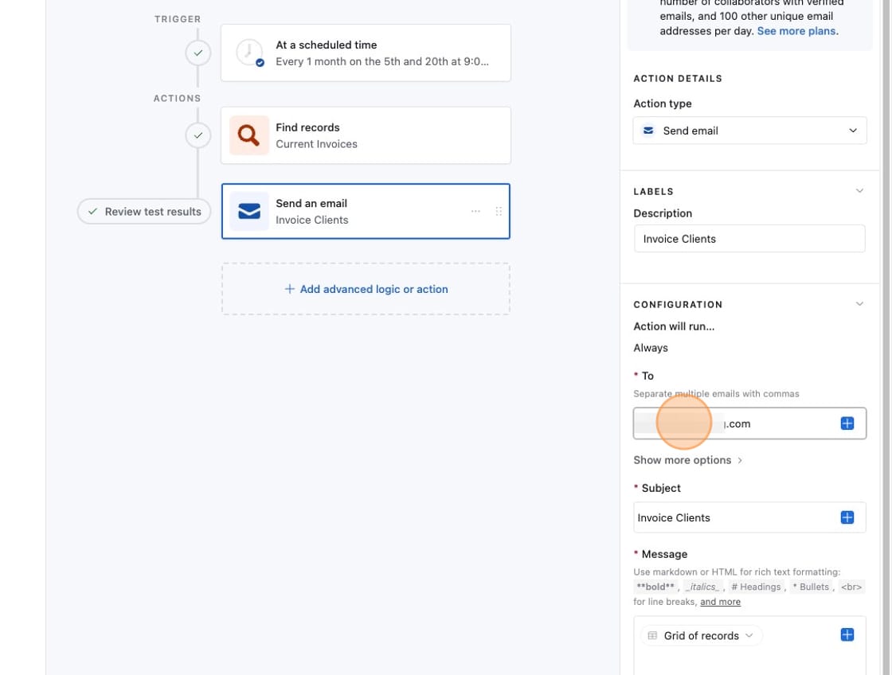892x675 pixels.
Task: Click the scheduled time trigger clock icon
Action: [x=248, y=53]
